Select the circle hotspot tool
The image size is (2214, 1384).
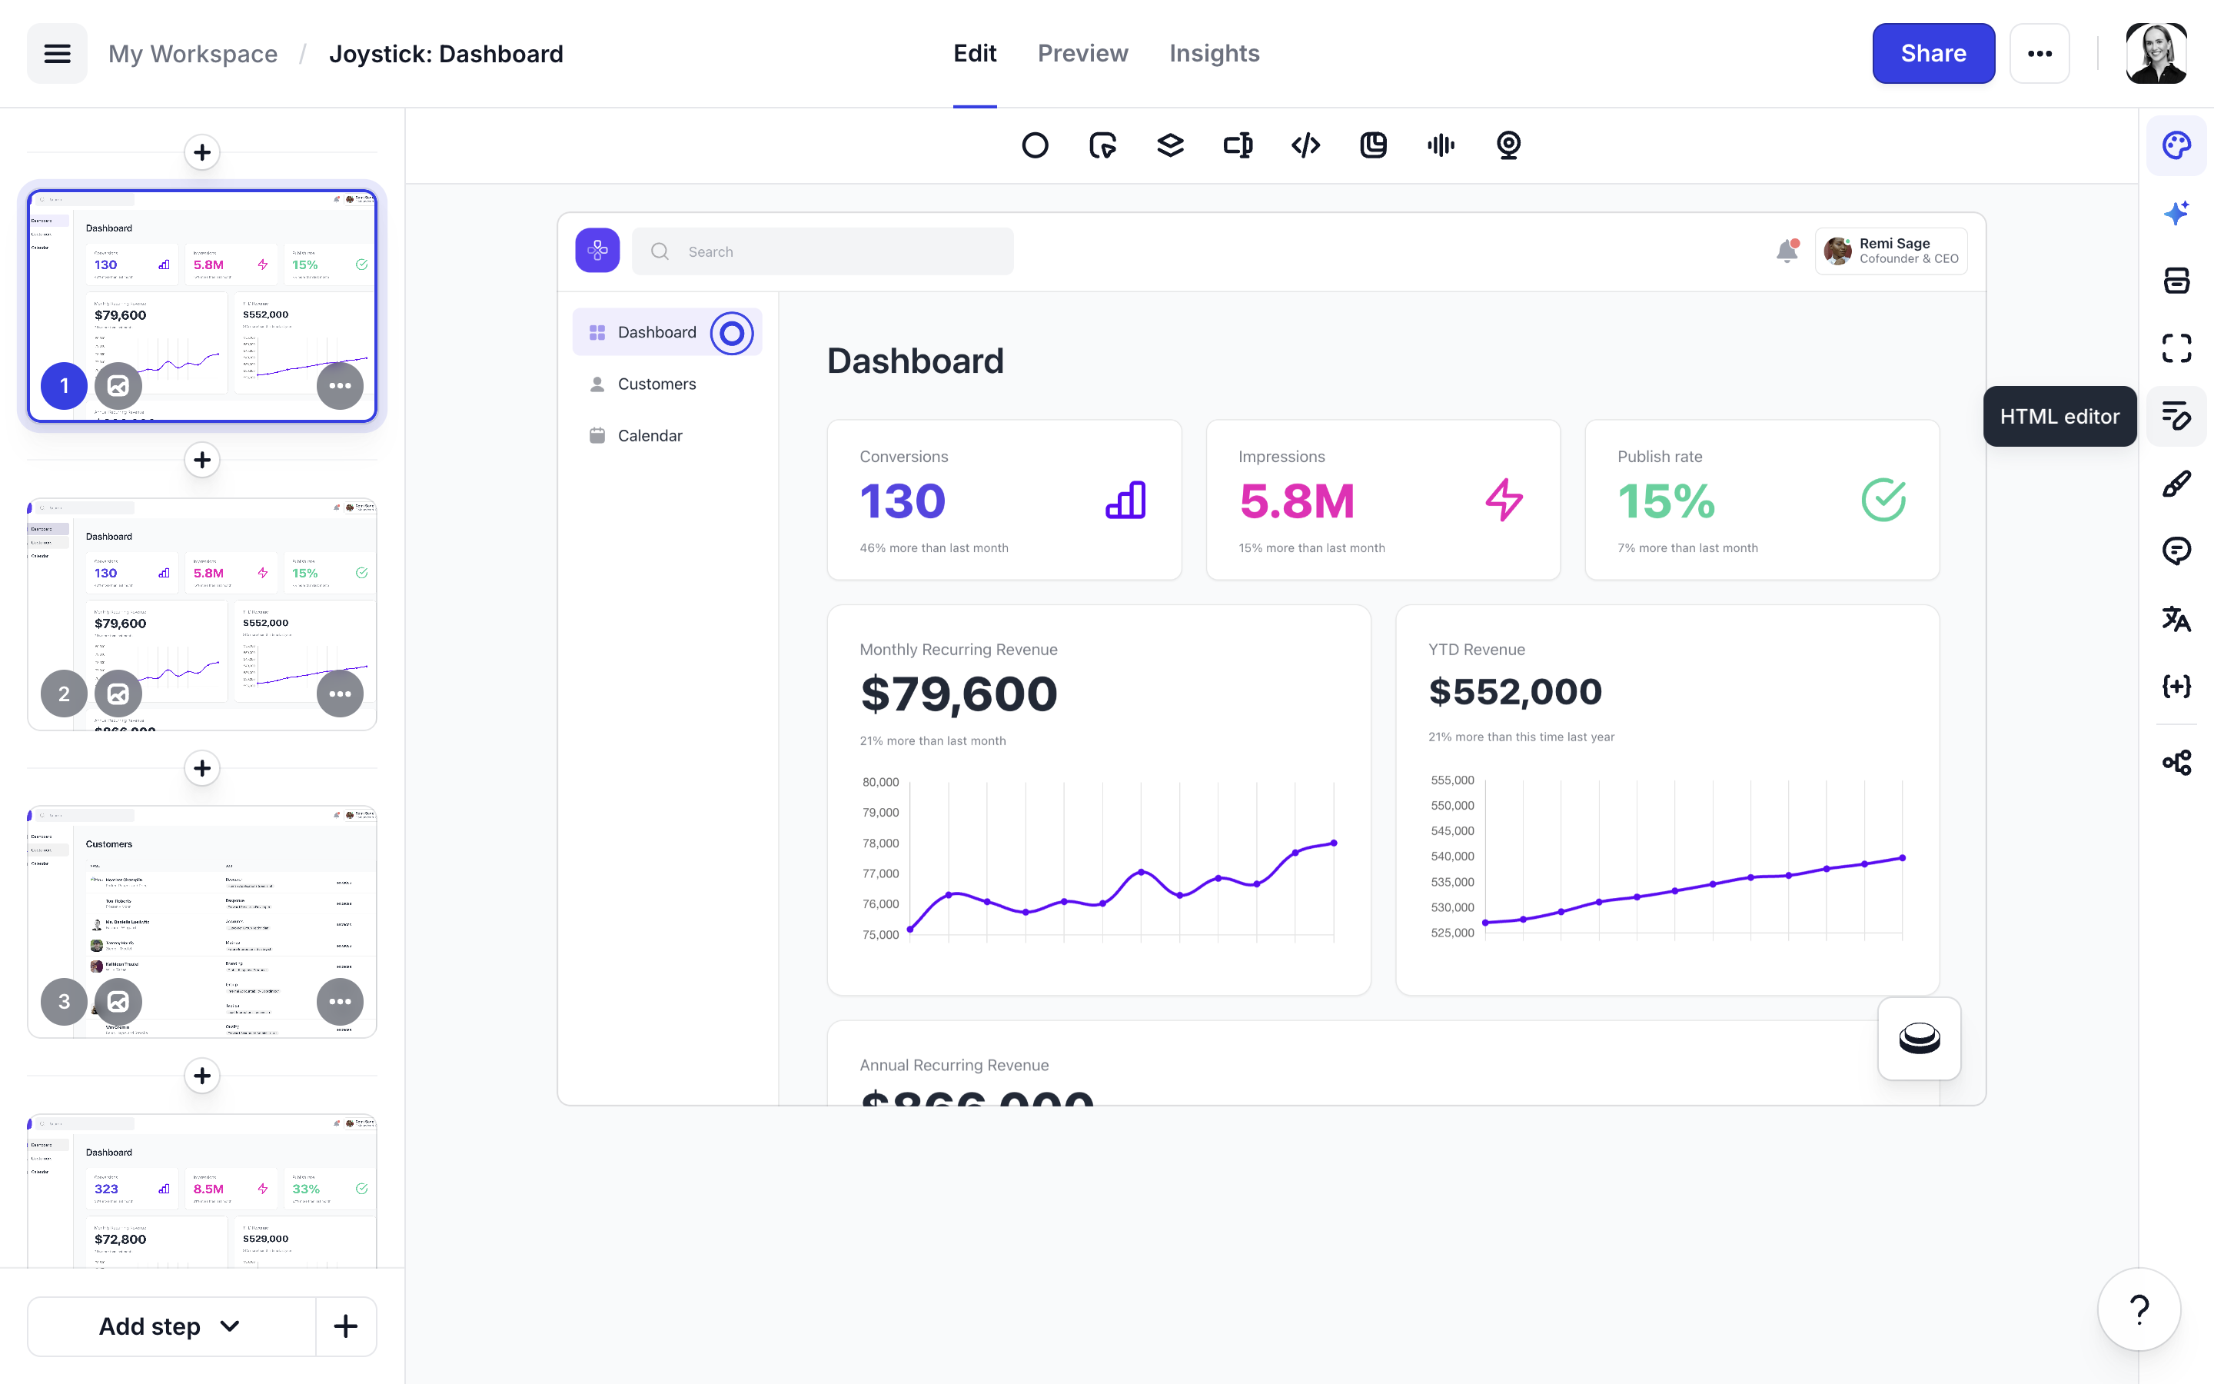coord(1035,145)
